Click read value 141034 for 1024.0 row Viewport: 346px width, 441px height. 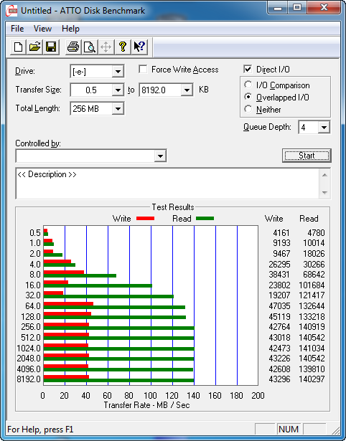point(312,348)
